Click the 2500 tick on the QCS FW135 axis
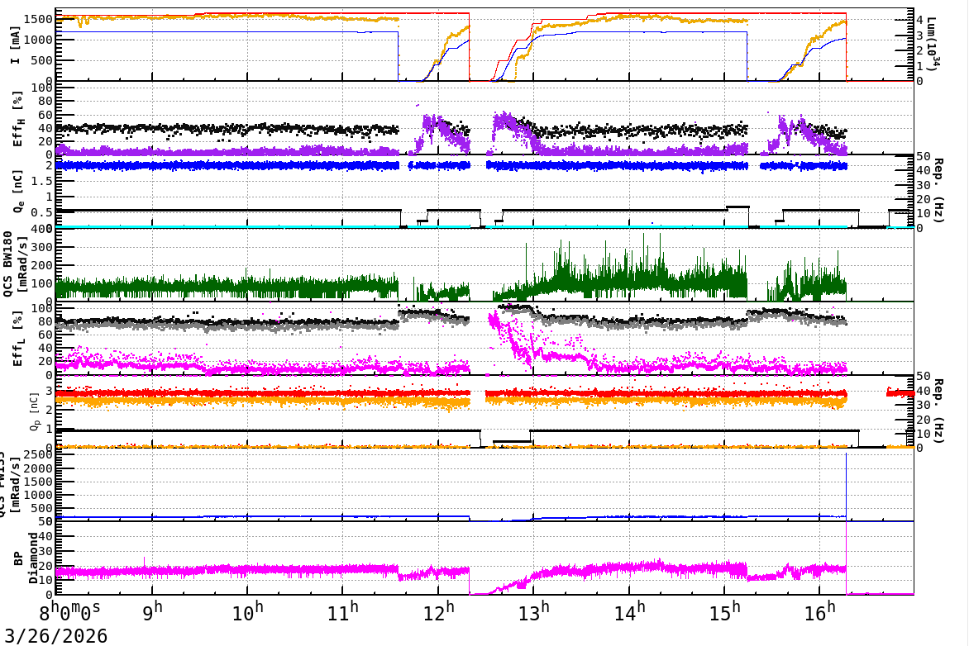 [x=38, y=454]
